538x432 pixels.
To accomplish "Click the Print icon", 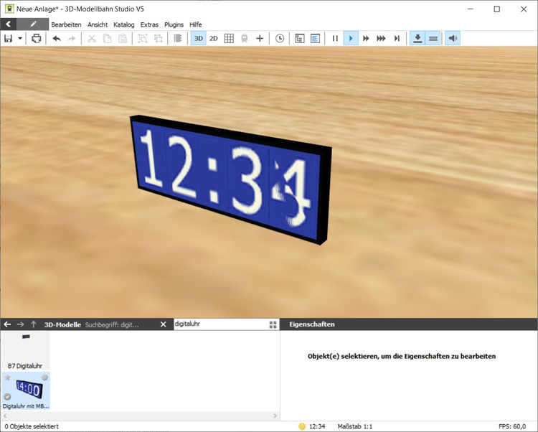I will (x=36, y=39).
